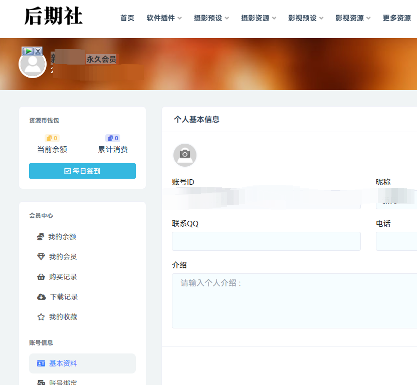Click the basket icon beside 购买记录
This screenshot has height=385, width=417.
41,277
